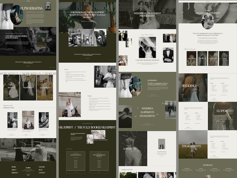The height and width of the screenshot is (178, 237).
Task: Click Engagements section image on fourth page
Action: click(x=193, y=145)
